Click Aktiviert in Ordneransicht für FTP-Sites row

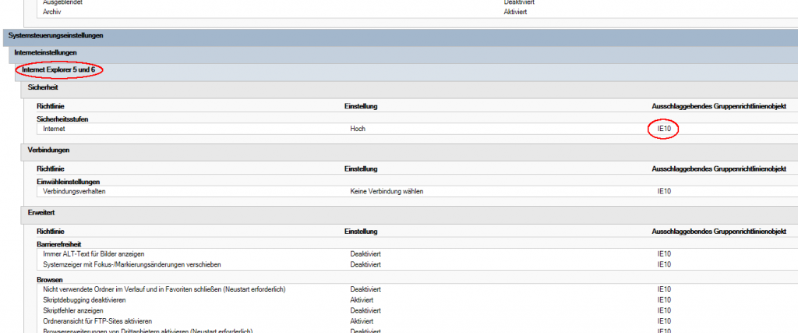(x=362, y=321)
